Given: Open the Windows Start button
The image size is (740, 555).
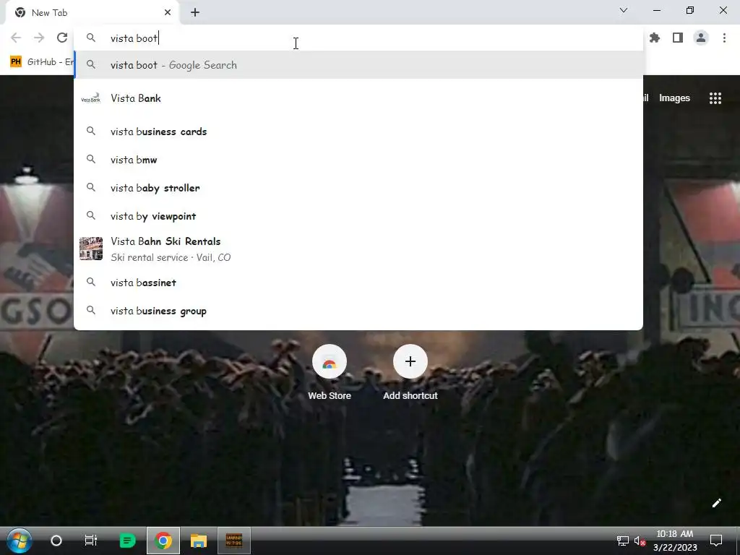Looking at the screenshot, I should click(x=20, y=541).
